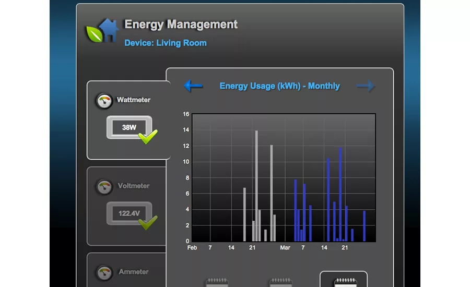
Task: Click the Mar label on the chart axis
Action: pyautogui.click(x=285, y=248)
